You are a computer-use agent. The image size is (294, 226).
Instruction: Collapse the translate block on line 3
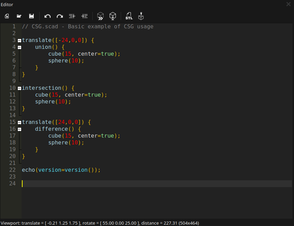pos(19,40)
